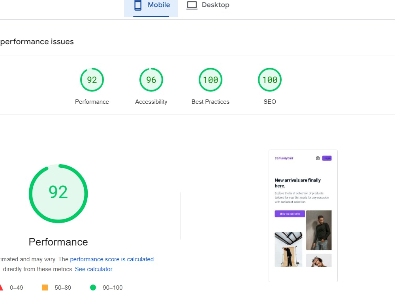Viewport: 395px width, 296px height.
Task: Click 'New arrivals are finally here.' preview heading
Action: (297, 183)
